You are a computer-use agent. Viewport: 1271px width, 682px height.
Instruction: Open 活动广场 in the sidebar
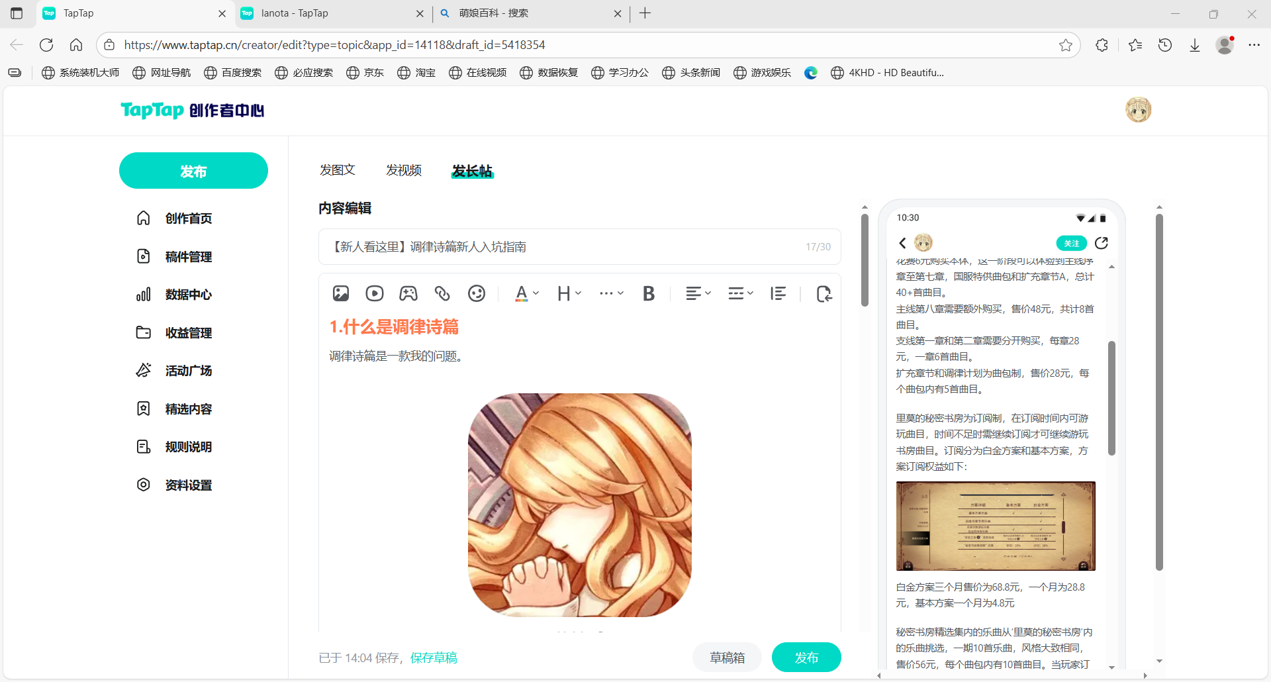click(175, 371)
